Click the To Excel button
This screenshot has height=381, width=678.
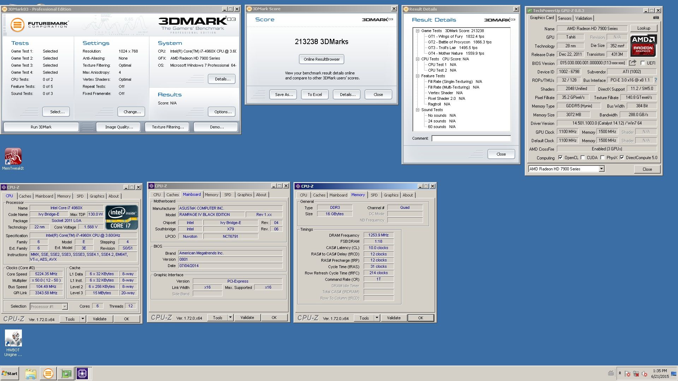(x=314, y=95)
